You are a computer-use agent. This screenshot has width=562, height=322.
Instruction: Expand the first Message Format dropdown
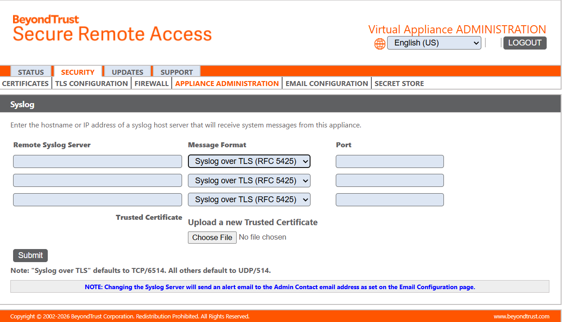point(249,161)
